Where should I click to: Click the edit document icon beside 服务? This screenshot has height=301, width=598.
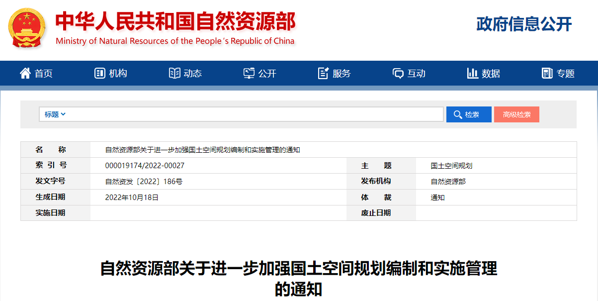pos(324,73)
